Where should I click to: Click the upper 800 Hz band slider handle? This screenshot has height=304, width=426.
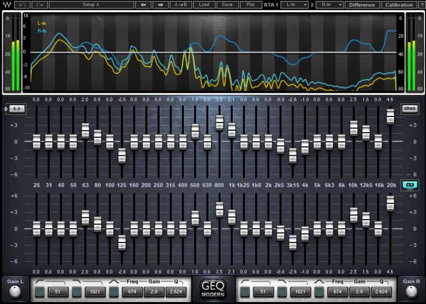(x=219, y=122)
